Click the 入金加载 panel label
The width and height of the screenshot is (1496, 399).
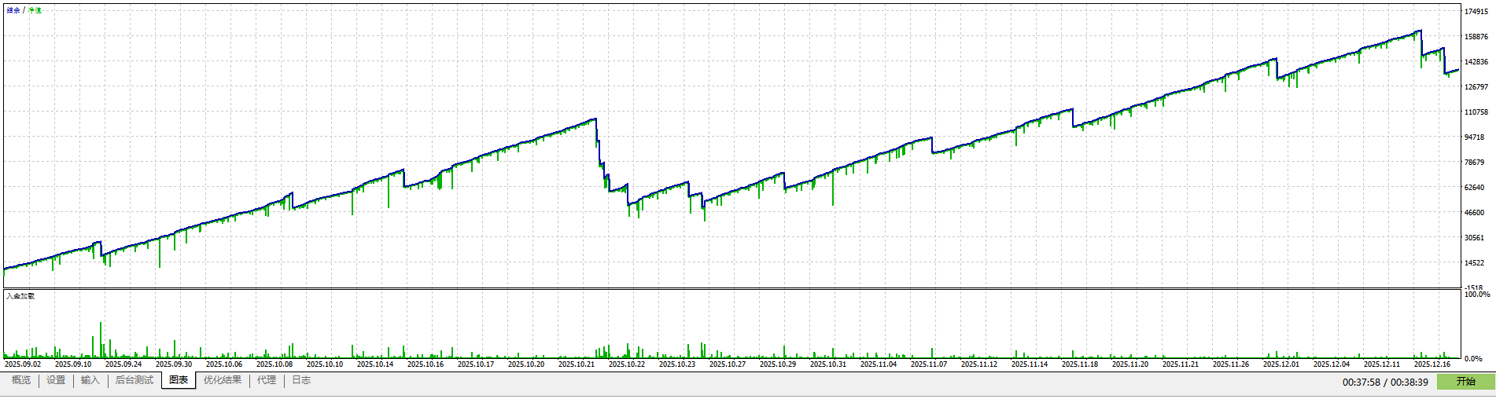pyautogui.click(x=20, y=296)
